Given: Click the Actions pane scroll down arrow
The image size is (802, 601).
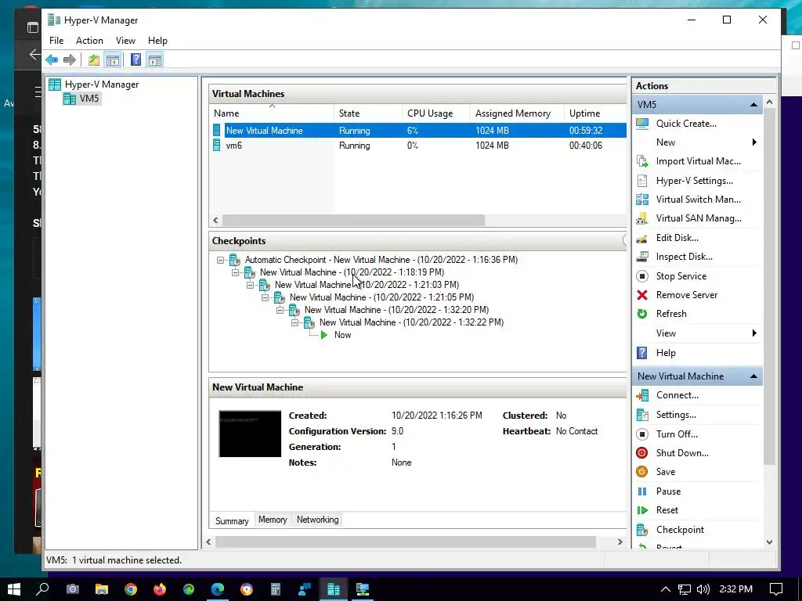Looking at the screenshot, I should 769,542.
